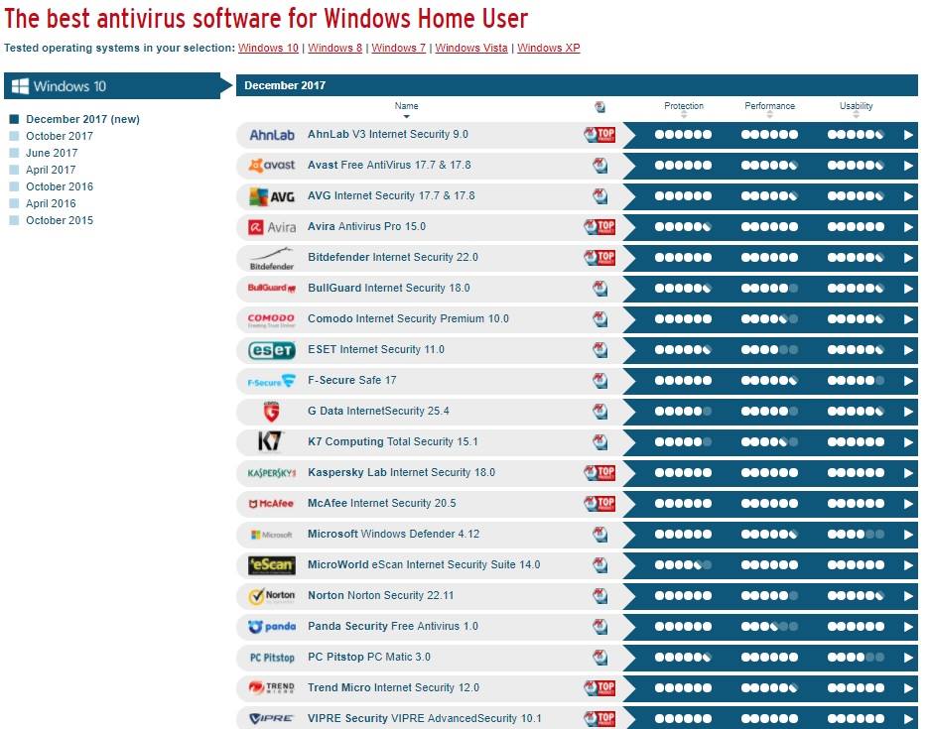Expand the Windows Defender row details arrow
This screenshot has width=929, height=729.
(908, 535)
